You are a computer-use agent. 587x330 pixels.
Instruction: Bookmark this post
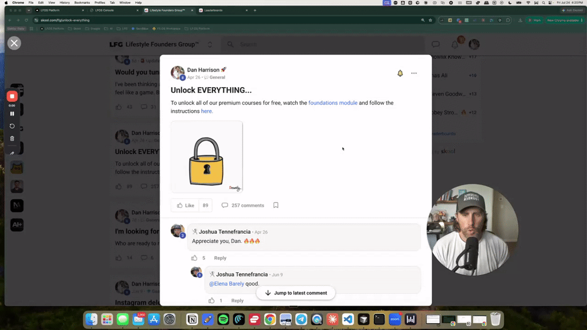(x=276, y=205)
